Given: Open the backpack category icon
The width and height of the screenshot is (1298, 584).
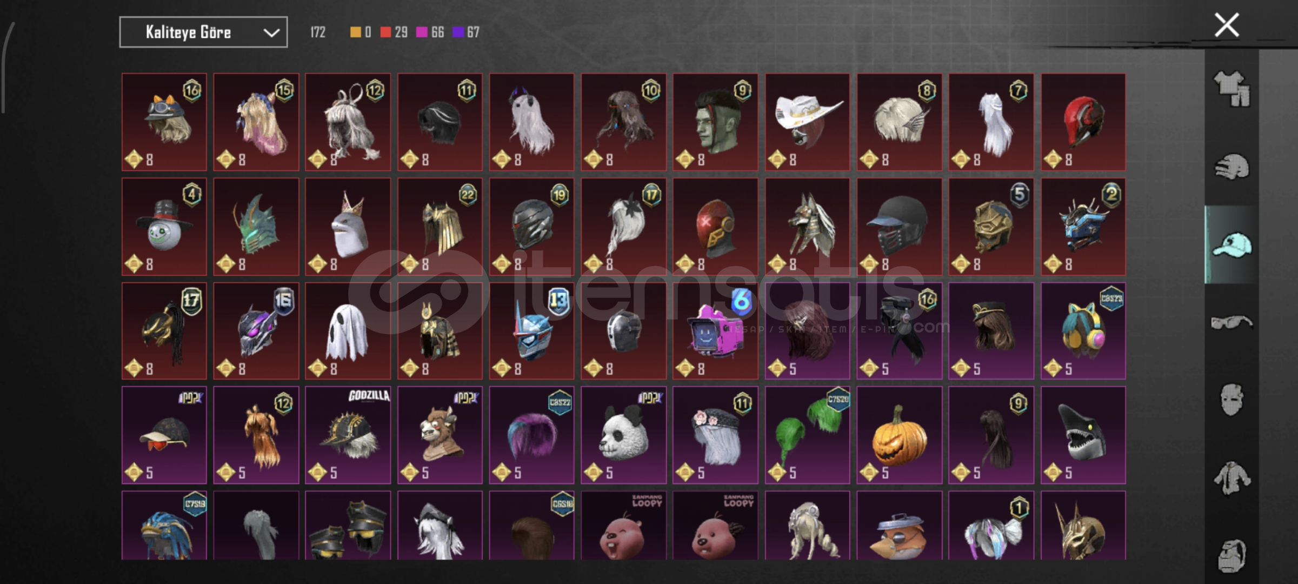Looking at the screenshot, I should click(x=1232, y=555).
